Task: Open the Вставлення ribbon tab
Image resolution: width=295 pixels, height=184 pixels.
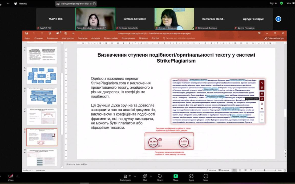Action: [x=52, y=38]
